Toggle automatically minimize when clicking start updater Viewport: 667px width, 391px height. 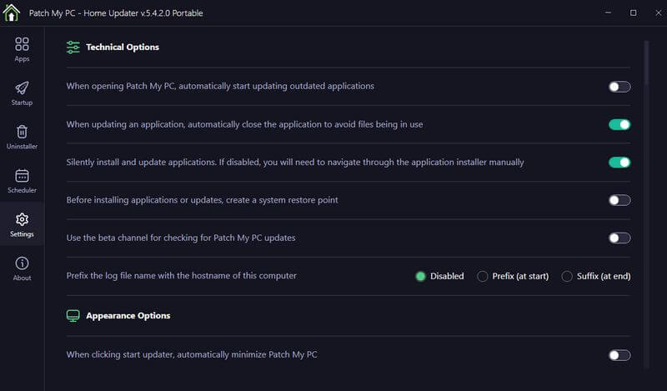[x=619, y=355]
